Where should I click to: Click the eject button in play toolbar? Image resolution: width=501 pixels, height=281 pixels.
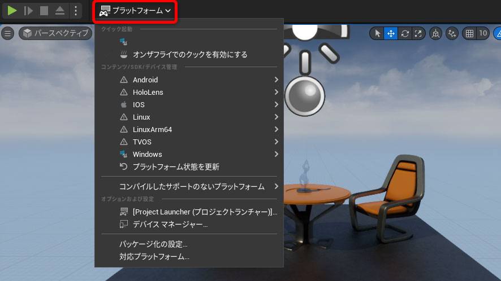coord(60,11)
